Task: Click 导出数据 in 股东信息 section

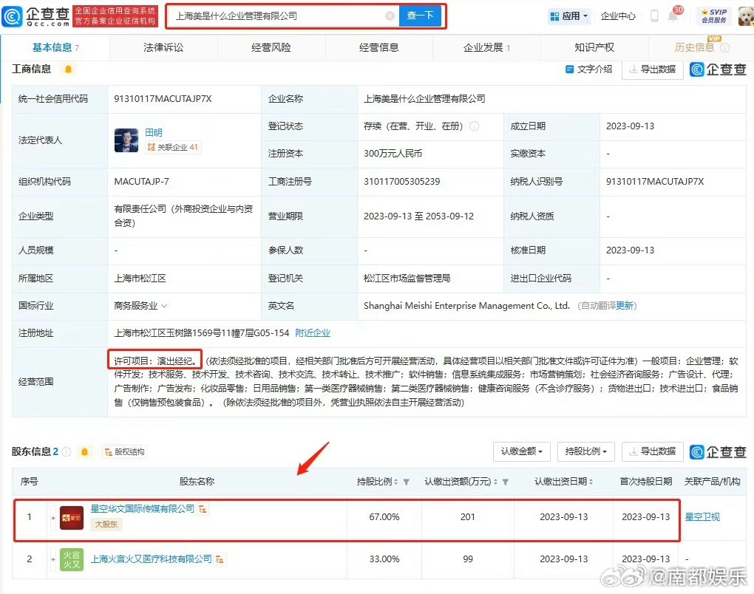Action: point(653,451)
